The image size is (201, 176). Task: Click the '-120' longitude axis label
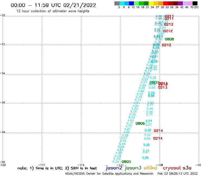point(3,165)
